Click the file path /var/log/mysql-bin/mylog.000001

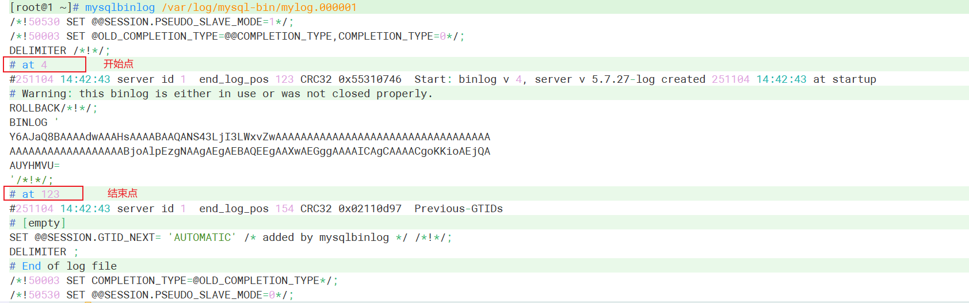tap(259, 7)
